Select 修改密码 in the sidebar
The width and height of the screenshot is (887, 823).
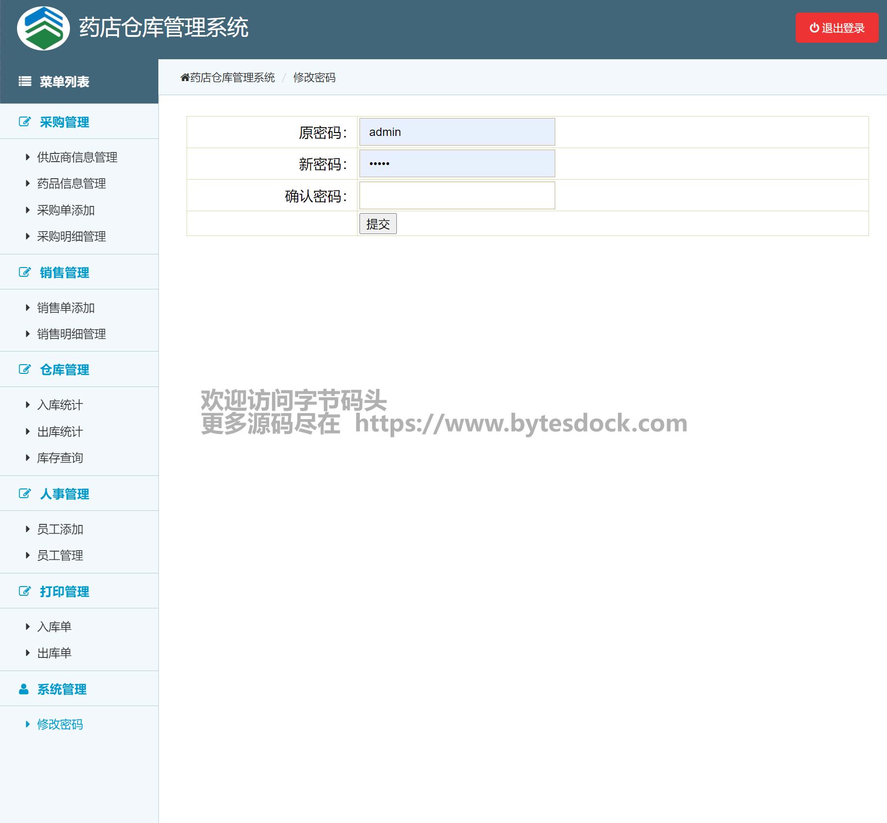[60, 724]
